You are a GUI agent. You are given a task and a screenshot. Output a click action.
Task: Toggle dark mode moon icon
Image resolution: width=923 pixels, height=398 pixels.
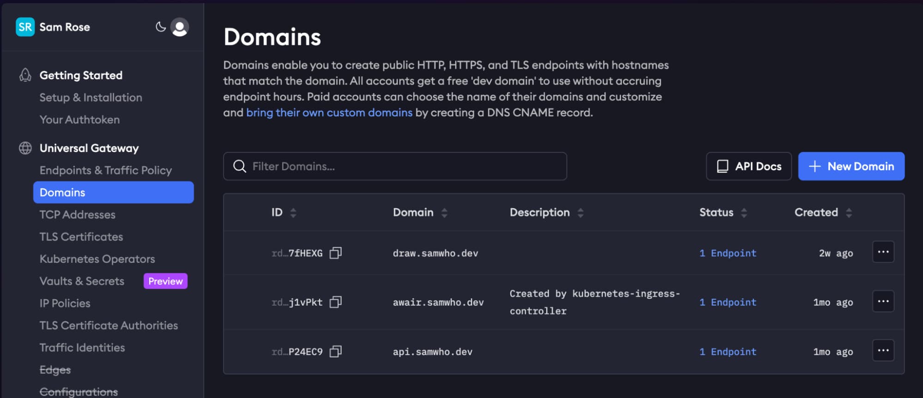tap(160, 27)
